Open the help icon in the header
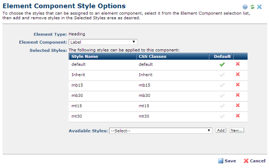Viewport: 269px width, 168px height. 245,7
